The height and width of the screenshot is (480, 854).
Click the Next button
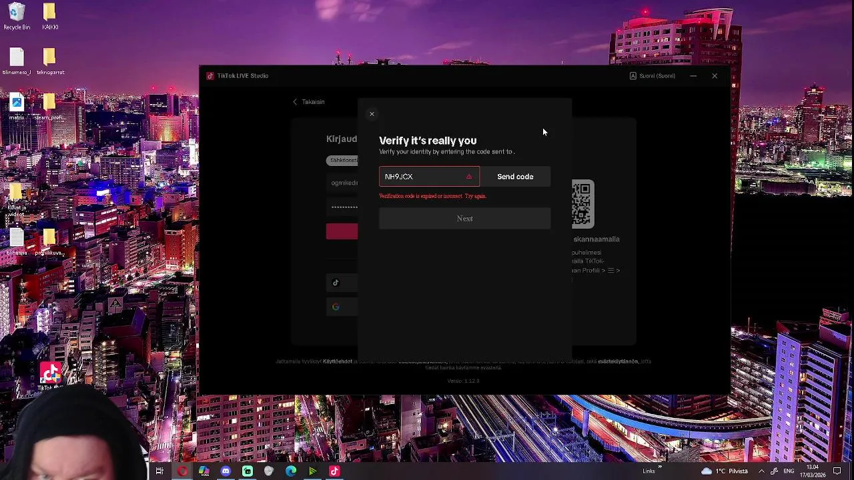coord(465,219)
